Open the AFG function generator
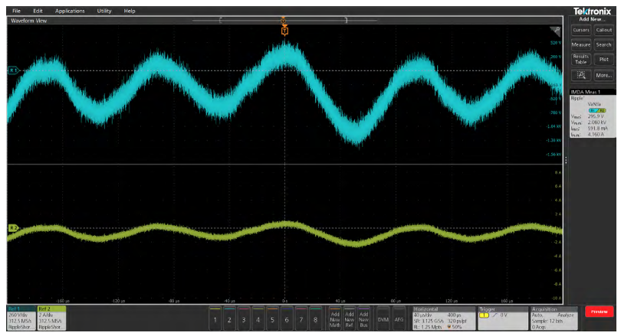Image resolution: width=621 pixels, height=336 pixels. (399, 318)
